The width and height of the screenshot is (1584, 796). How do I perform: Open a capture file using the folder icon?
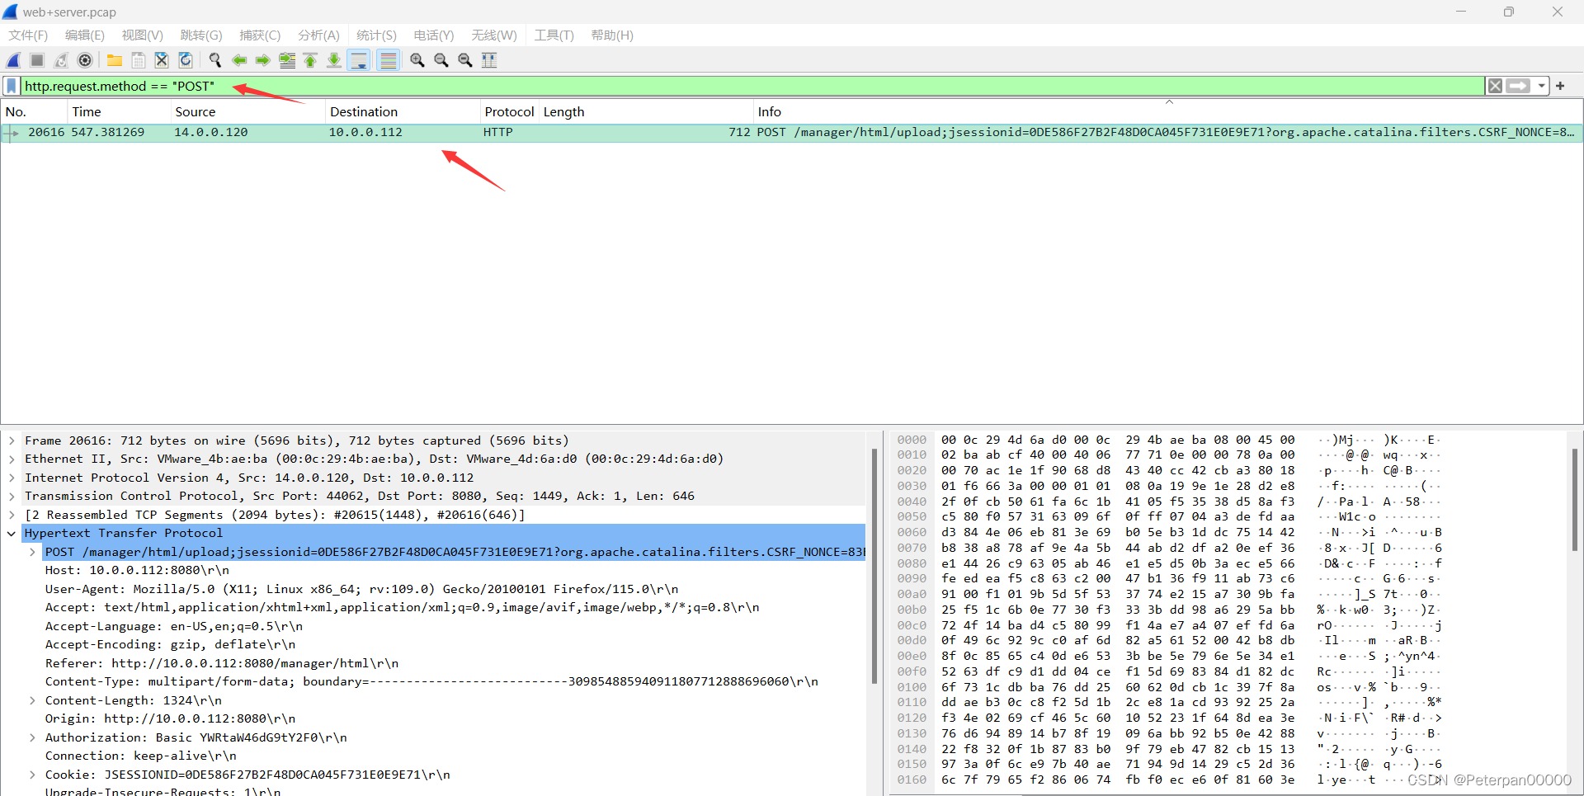click(x=114, y=59)
